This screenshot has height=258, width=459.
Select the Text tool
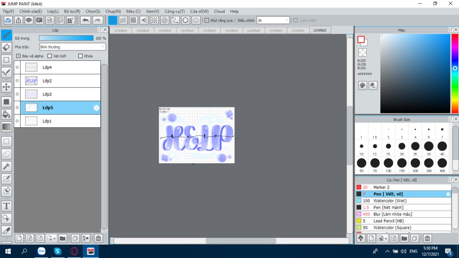[x=6, y=206]
